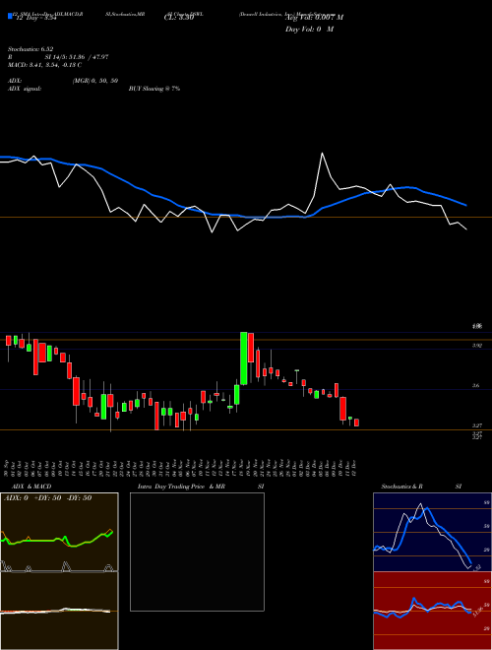Viewport: 492px width, 650px height.
Task: Click the 'MACD: 3.41, 3.54, -0.13 C' line
Action: 44,65
